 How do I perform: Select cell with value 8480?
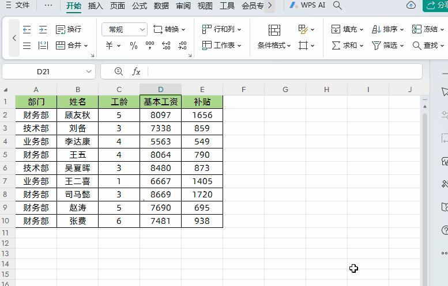point(160,168)
